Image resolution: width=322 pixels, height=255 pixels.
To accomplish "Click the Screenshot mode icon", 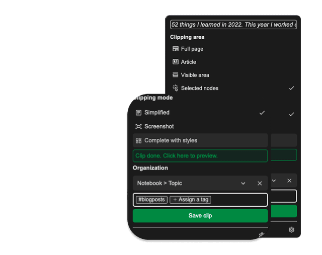I will pyautogui.click(x=138, y=126).
